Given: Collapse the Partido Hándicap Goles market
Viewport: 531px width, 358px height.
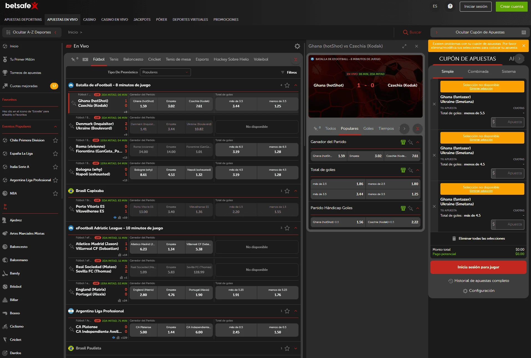Looking at the screenshot, I should (418, 208).
